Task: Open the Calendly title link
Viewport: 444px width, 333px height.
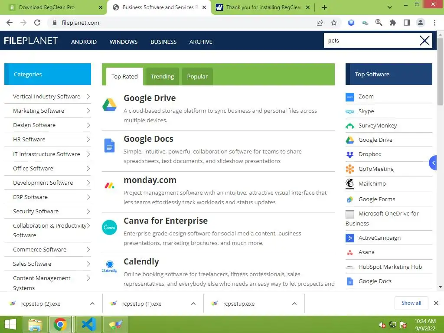Action: point(141,261)
